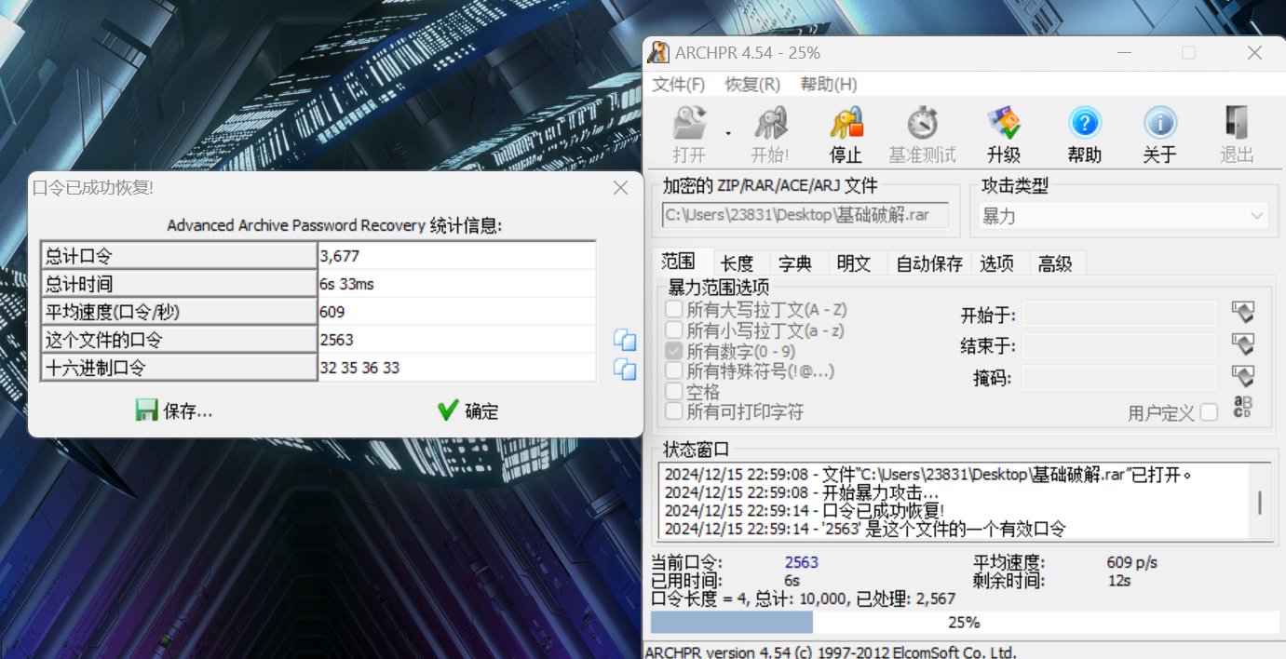
Task: Click 保存... in the recovery dialog
Action: 174,410
